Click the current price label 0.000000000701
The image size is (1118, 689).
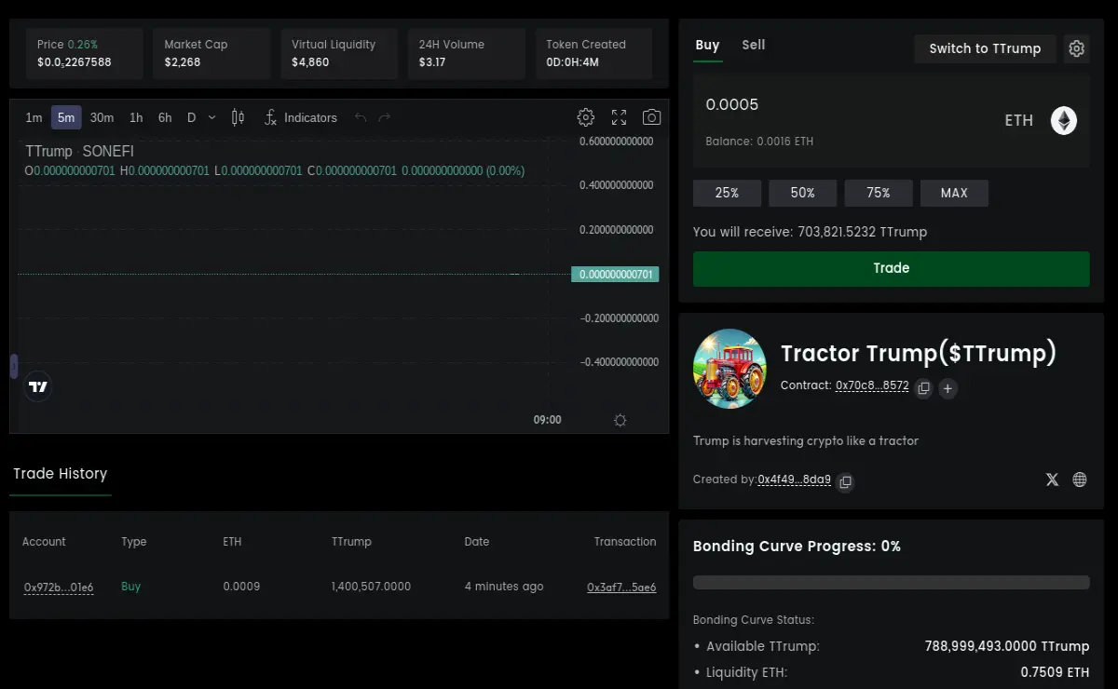[x=615, y=275]
